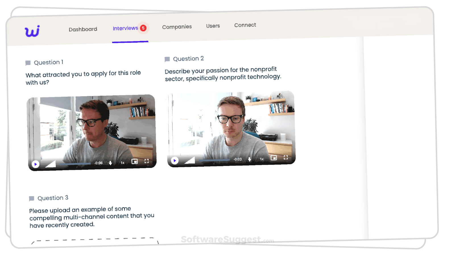Open the 1x playback speed control on Question 1

(x=123, y=162)
